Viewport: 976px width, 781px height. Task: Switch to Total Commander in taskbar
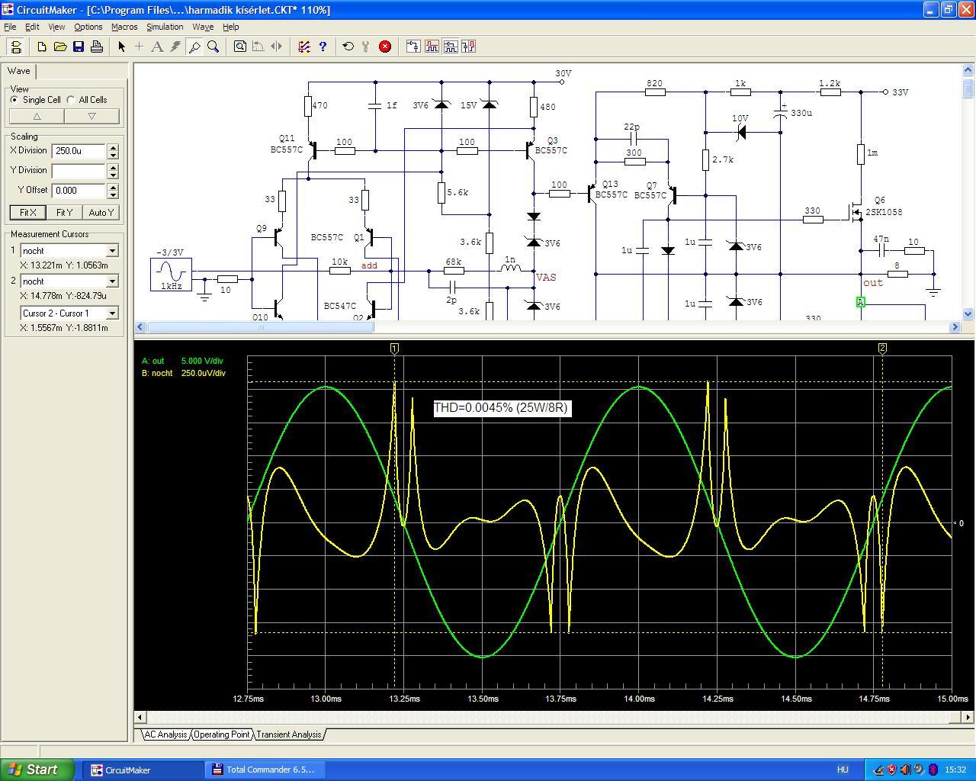click(263, 770)
